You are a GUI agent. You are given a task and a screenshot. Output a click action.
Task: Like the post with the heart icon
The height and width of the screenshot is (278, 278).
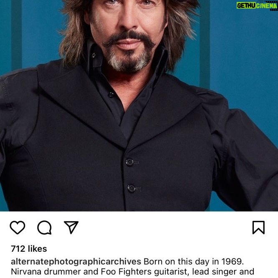pos(18,227)
